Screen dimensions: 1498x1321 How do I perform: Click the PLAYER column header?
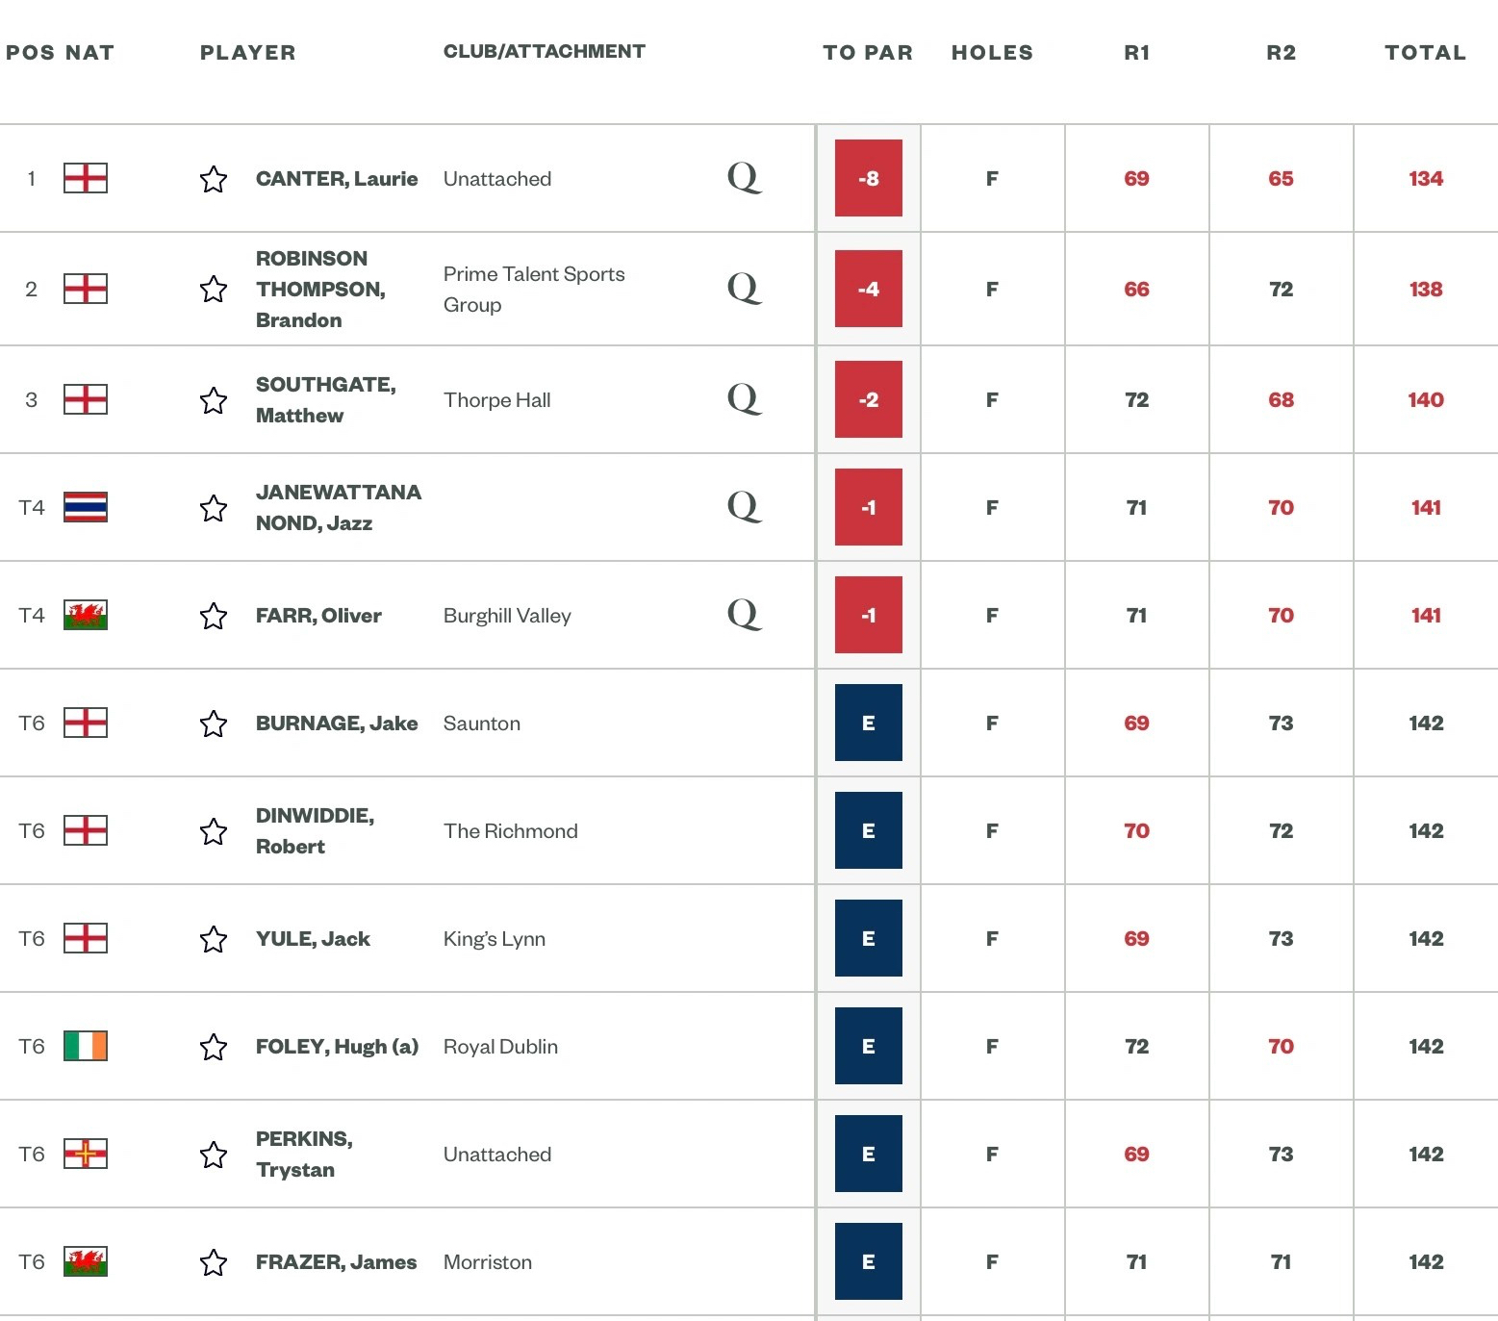247,53
